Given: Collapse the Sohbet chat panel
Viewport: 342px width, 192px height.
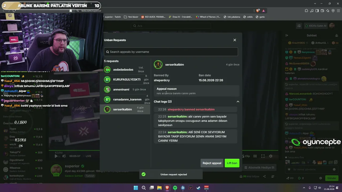Looking at the screenshot, I should click(x=287, y=35).
